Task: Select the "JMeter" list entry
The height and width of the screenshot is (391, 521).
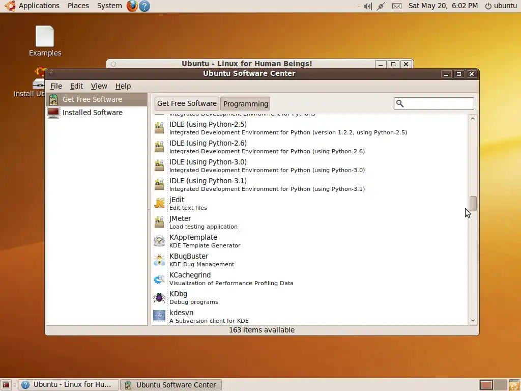Action: pyautogui.click(x=309, y=222)
